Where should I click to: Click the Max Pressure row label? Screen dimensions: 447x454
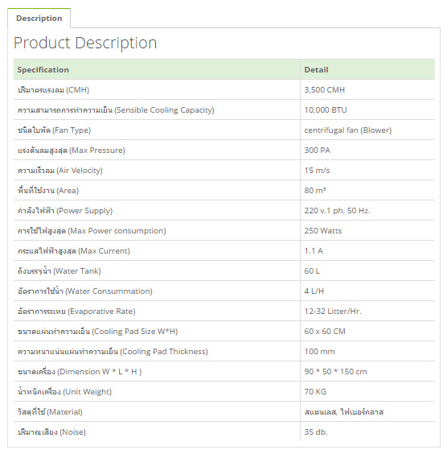coord(72,151)
